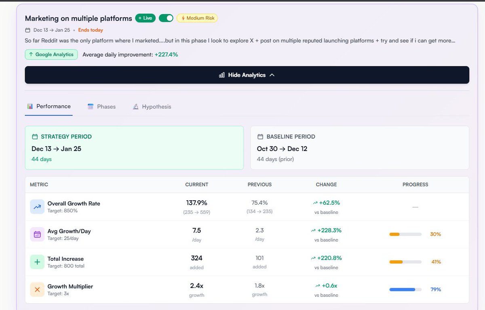Viewport: 485px width, 310px height.
Task: Collapse analytics with Hide Analytics button
Action: point(247,75)
